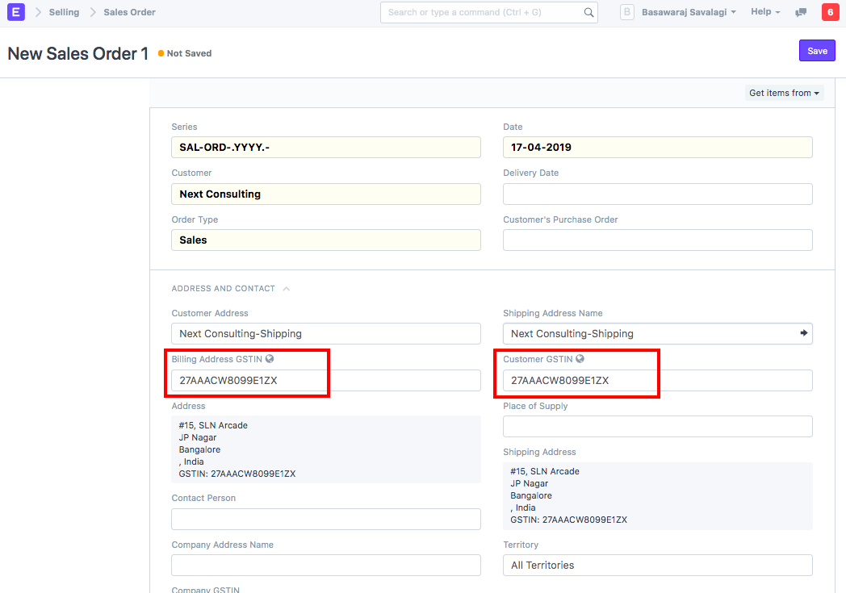Screen dimensions: 846x593
Task: Open Basawaraj Savalagi user menu
Action: 688,12
